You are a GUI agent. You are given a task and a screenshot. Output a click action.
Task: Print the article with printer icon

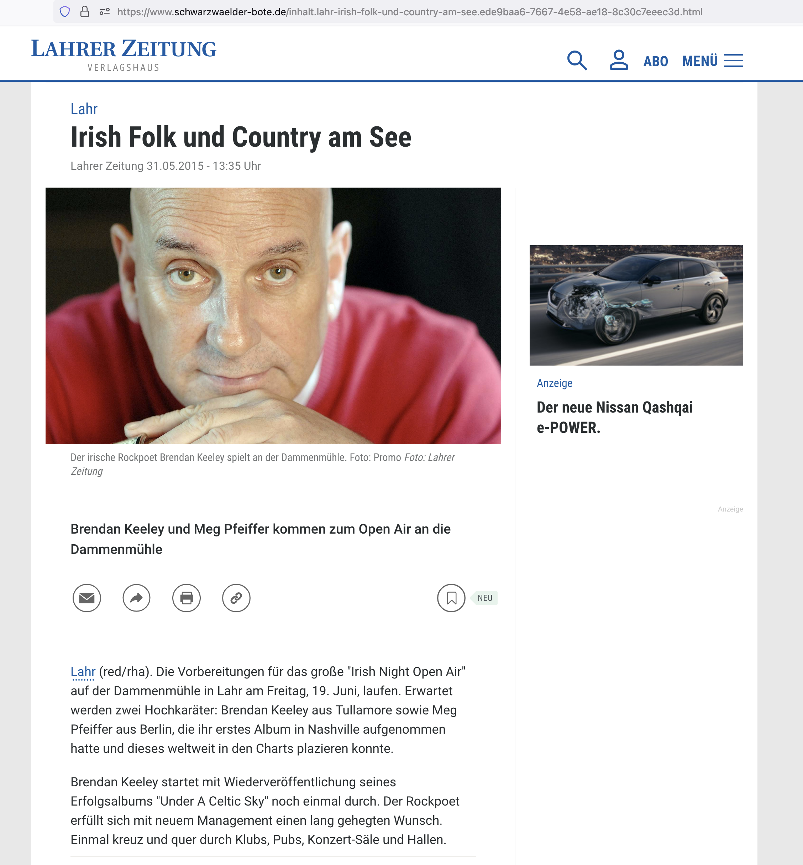(187, 598)
